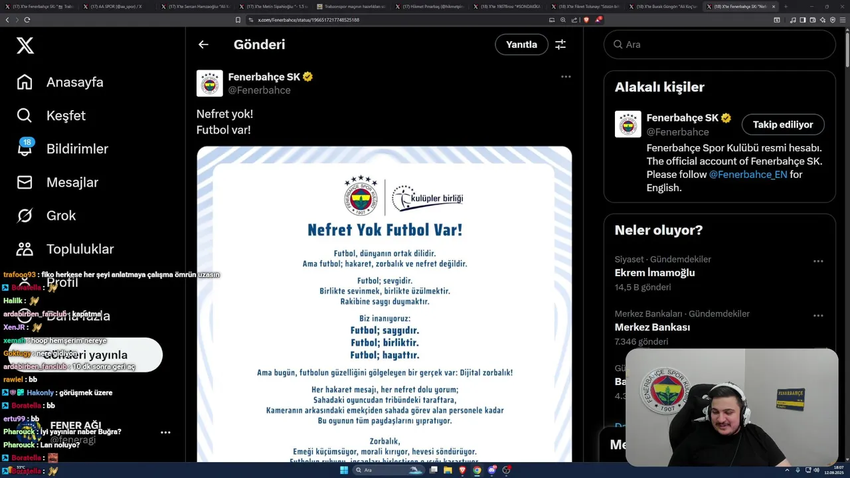
Task: Switch to Fikret Tolunay tab
Action: coord(586,7)
